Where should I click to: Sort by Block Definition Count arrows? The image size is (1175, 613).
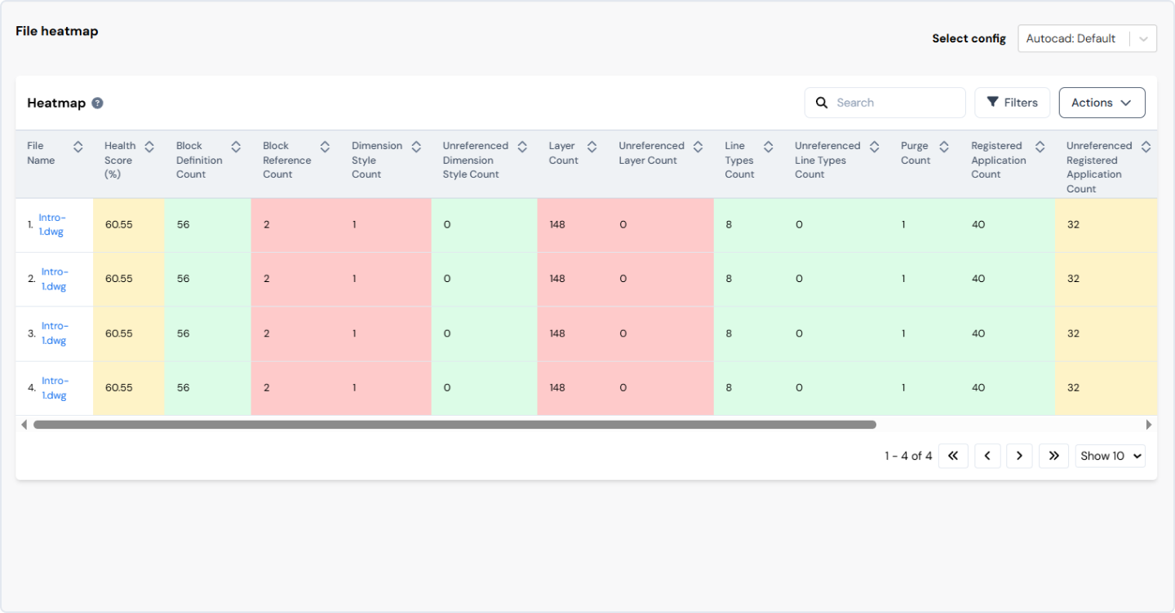pyautogui.click(x=236, y=147)
